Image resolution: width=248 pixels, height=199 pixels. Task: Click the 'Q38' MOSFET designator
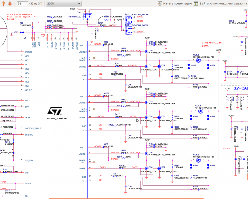coord(151,167)
